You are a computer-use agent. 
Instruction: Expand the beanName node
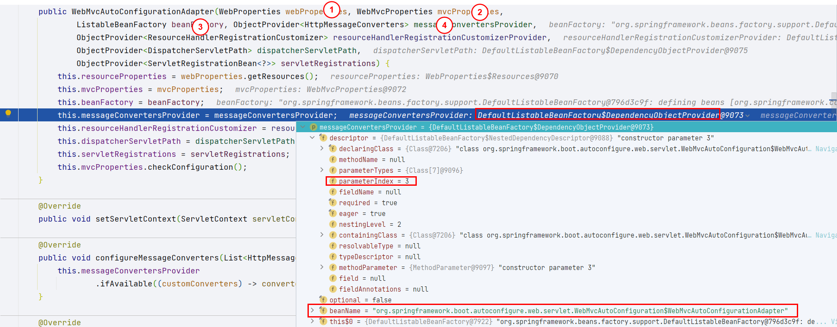click(x=312, y=311)
